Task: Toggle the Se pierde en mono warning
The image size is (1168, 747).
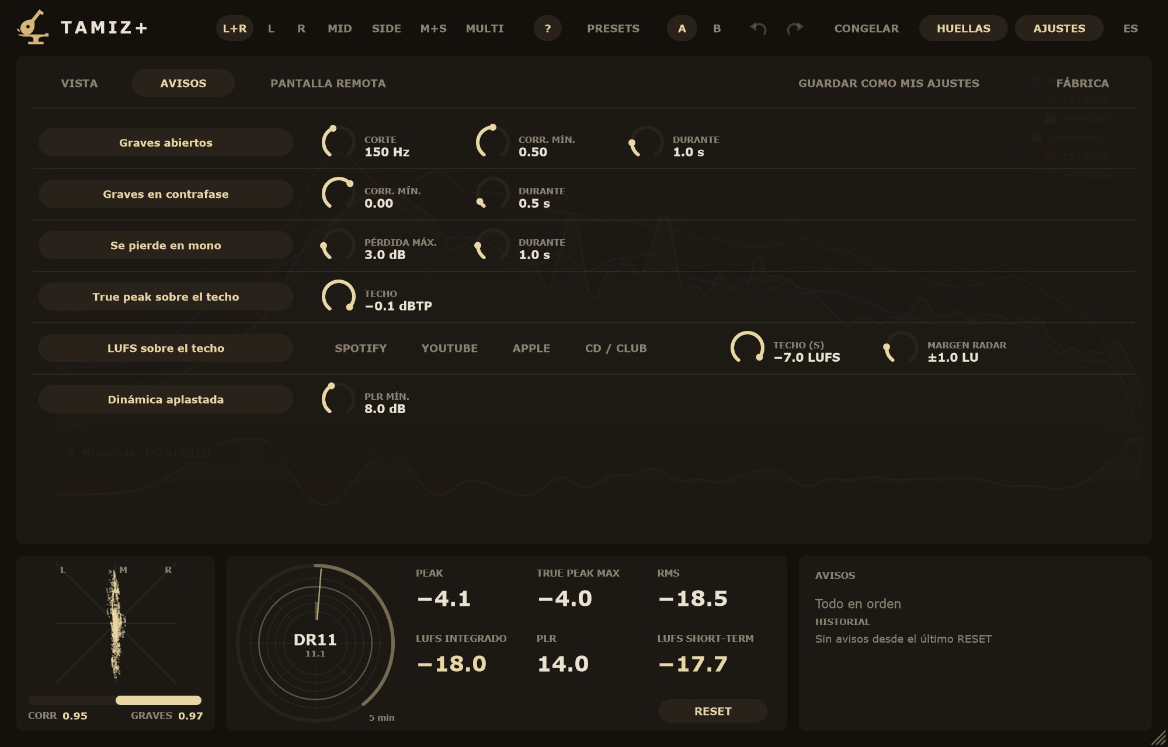Action: click(x=166, y=245)
